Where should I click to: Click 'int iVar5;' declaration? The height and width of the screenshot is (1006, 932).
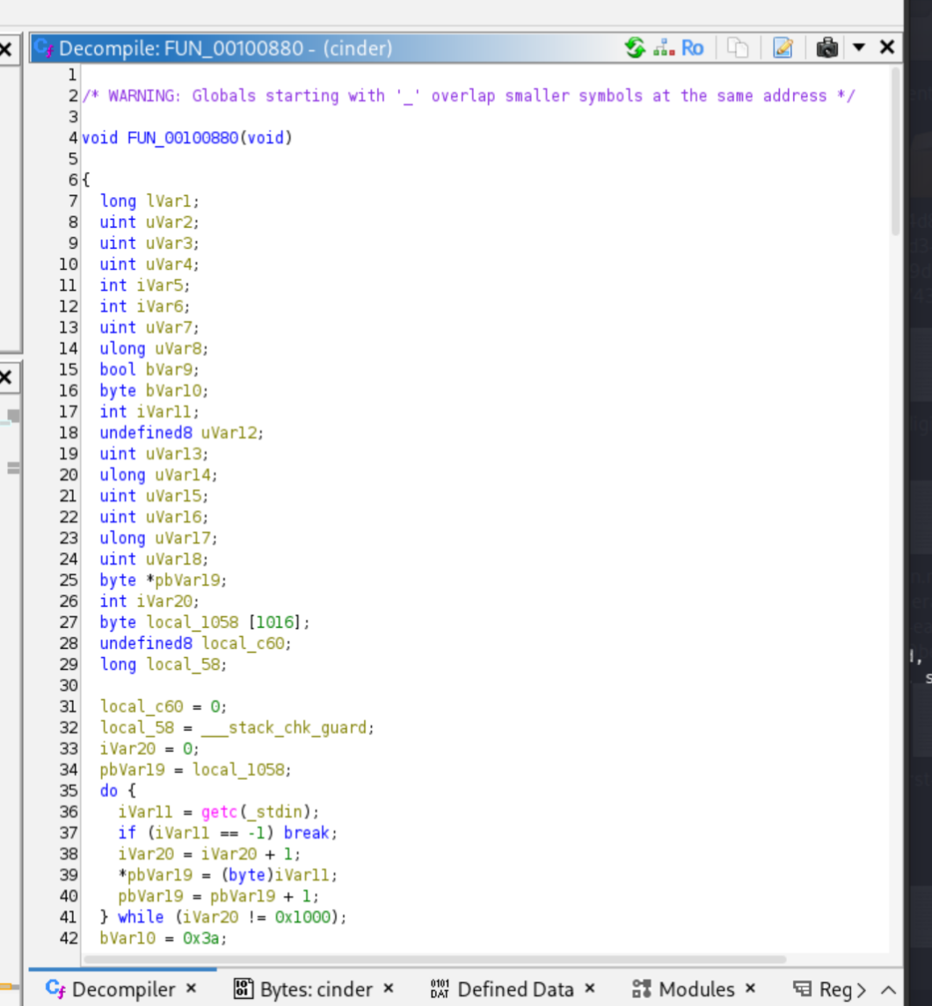tap(145, 286)
